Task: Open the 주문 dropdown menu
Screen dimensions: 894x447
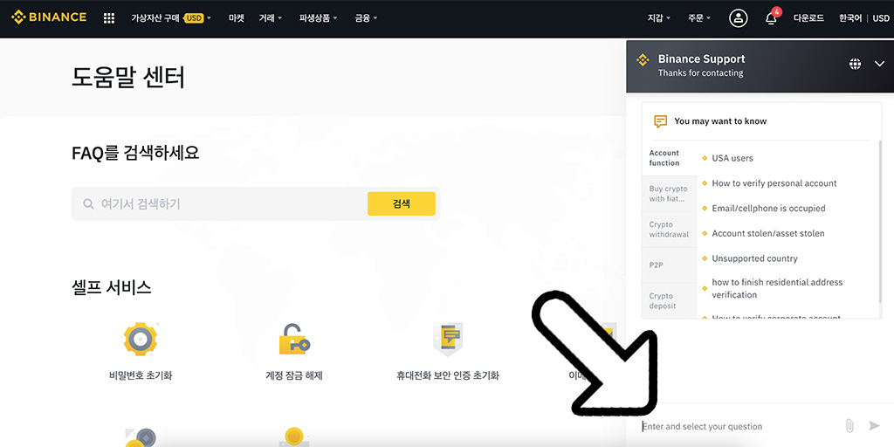Action: [x=699, y=18]
